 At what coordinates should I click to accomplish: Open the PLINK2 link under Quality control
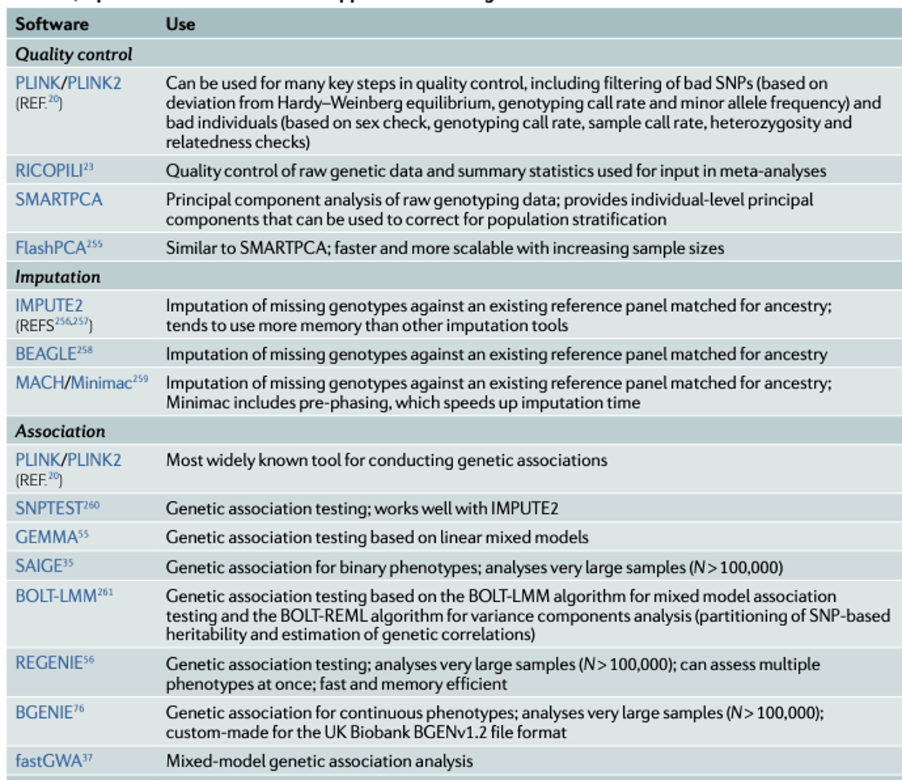(94, 83)
